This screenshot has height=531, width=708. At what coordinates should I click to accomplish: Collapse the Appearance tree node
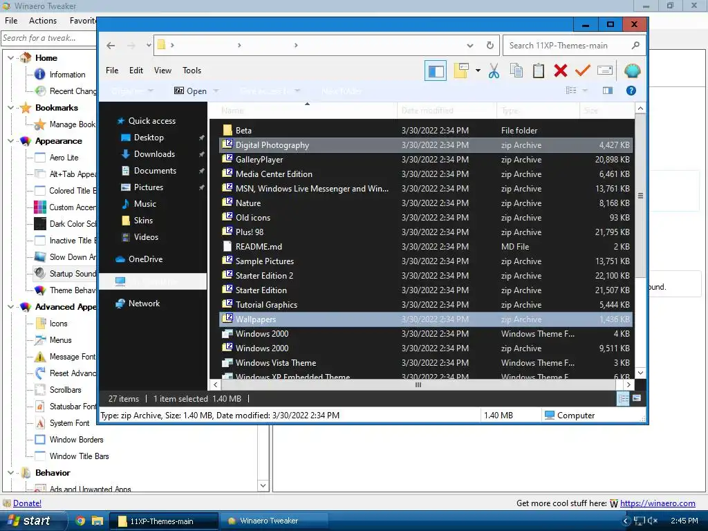tap(11, 141)
